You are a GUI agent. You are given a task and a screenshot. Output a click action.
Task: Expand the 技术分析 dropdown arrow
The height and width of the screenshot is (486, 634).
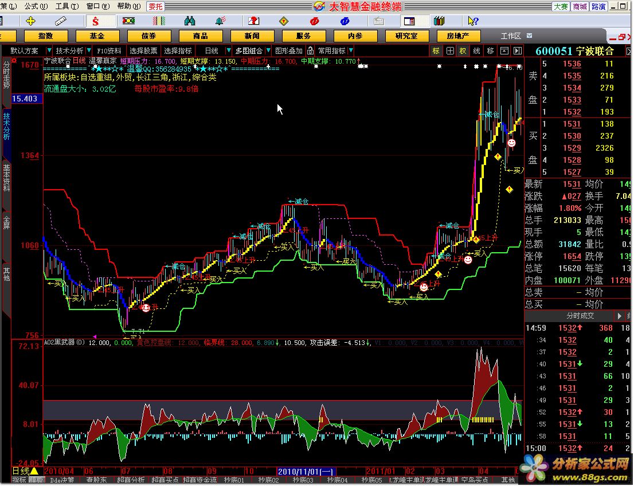[89, 50]
